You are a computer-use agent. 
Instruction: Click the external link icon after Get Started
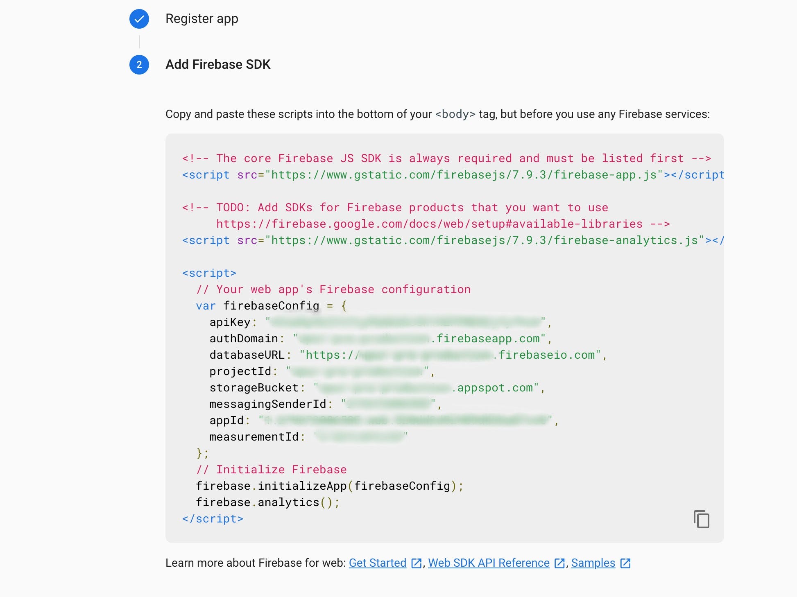point(416,563)
